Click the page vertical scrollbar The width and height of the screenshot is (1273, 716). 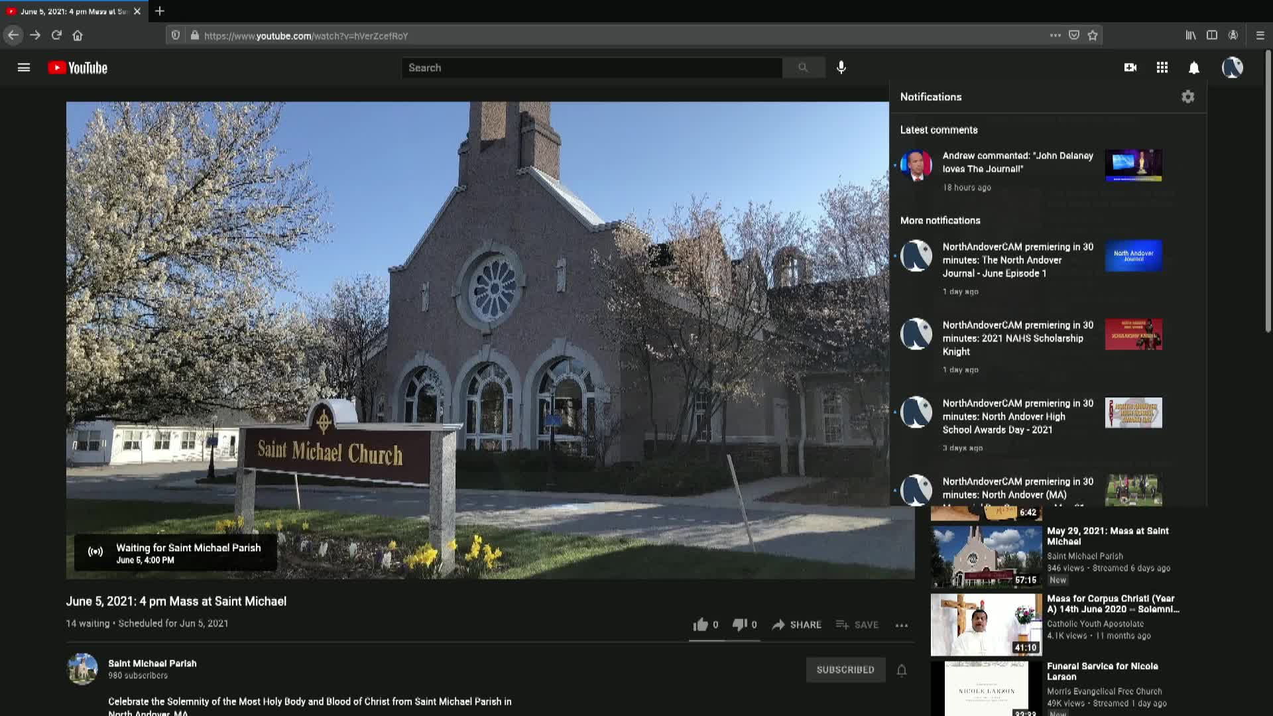coord(1268,192)
